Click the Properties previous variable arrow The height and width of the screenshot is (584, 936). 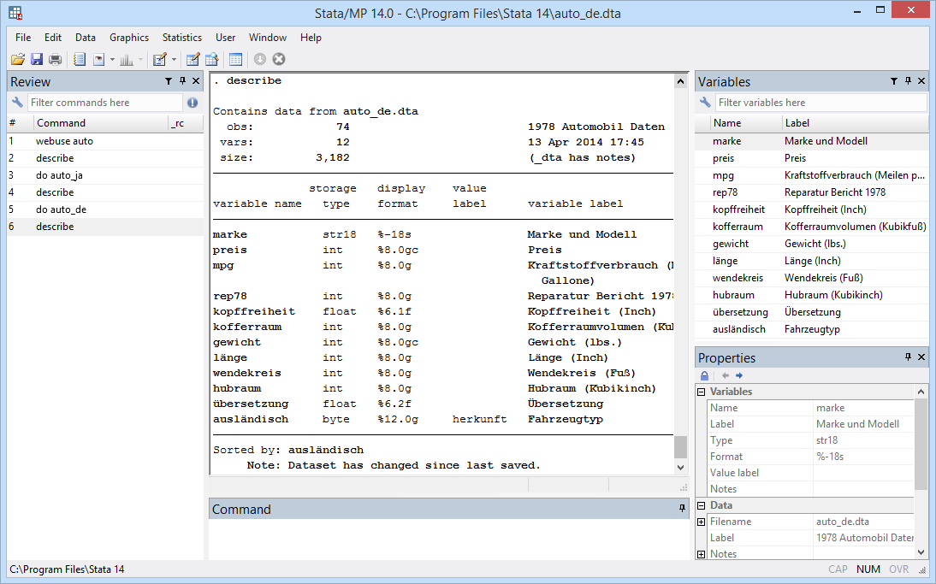pos(726,376)
